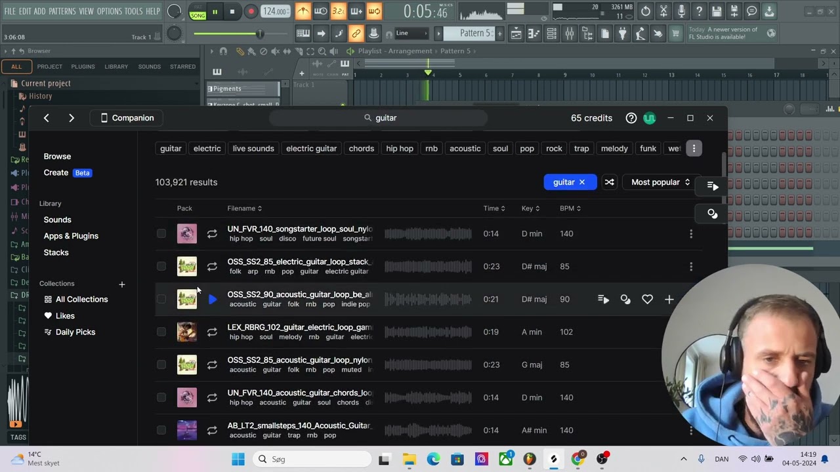Open the similar sounds panel icon
This screenshot has width=840, height=472.
[x=713, y=213]
